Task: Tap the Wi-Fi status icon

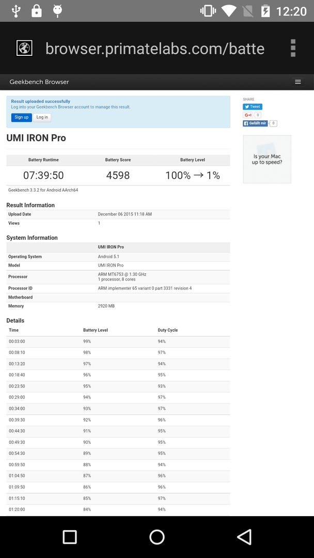Action: click(x=229, y=11)
